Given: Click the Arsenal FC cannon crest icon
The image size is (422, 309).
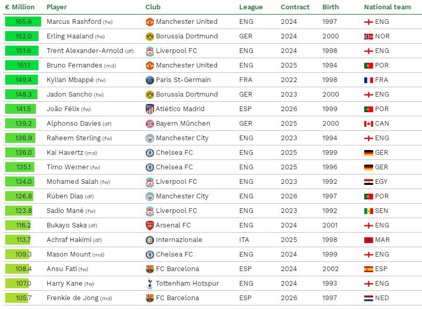Looking at the screenshot, I should (x=150, y=225).
